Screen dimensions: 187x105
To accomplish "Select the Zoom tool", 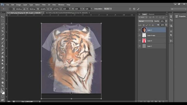I will coord(3,86).
